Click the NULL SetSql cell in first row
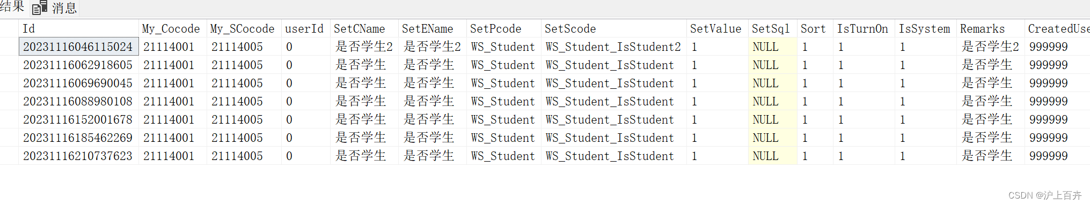The height and width of the screenshot is (205, 1090). coord(772,47)
